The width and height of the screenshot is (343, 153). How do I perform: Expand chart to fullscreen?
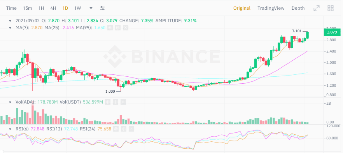pyautogui.click(x=316, y=8)
